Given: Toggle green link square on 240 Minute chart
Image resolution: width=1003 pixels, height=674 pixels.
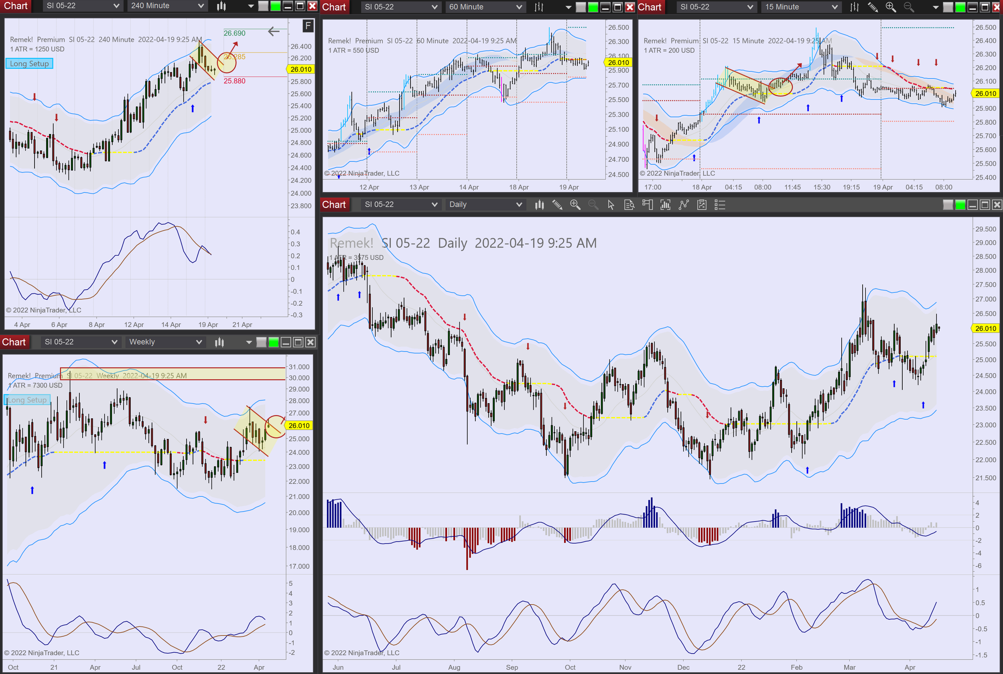Looking at the screenshot, I should coord(276,6).
